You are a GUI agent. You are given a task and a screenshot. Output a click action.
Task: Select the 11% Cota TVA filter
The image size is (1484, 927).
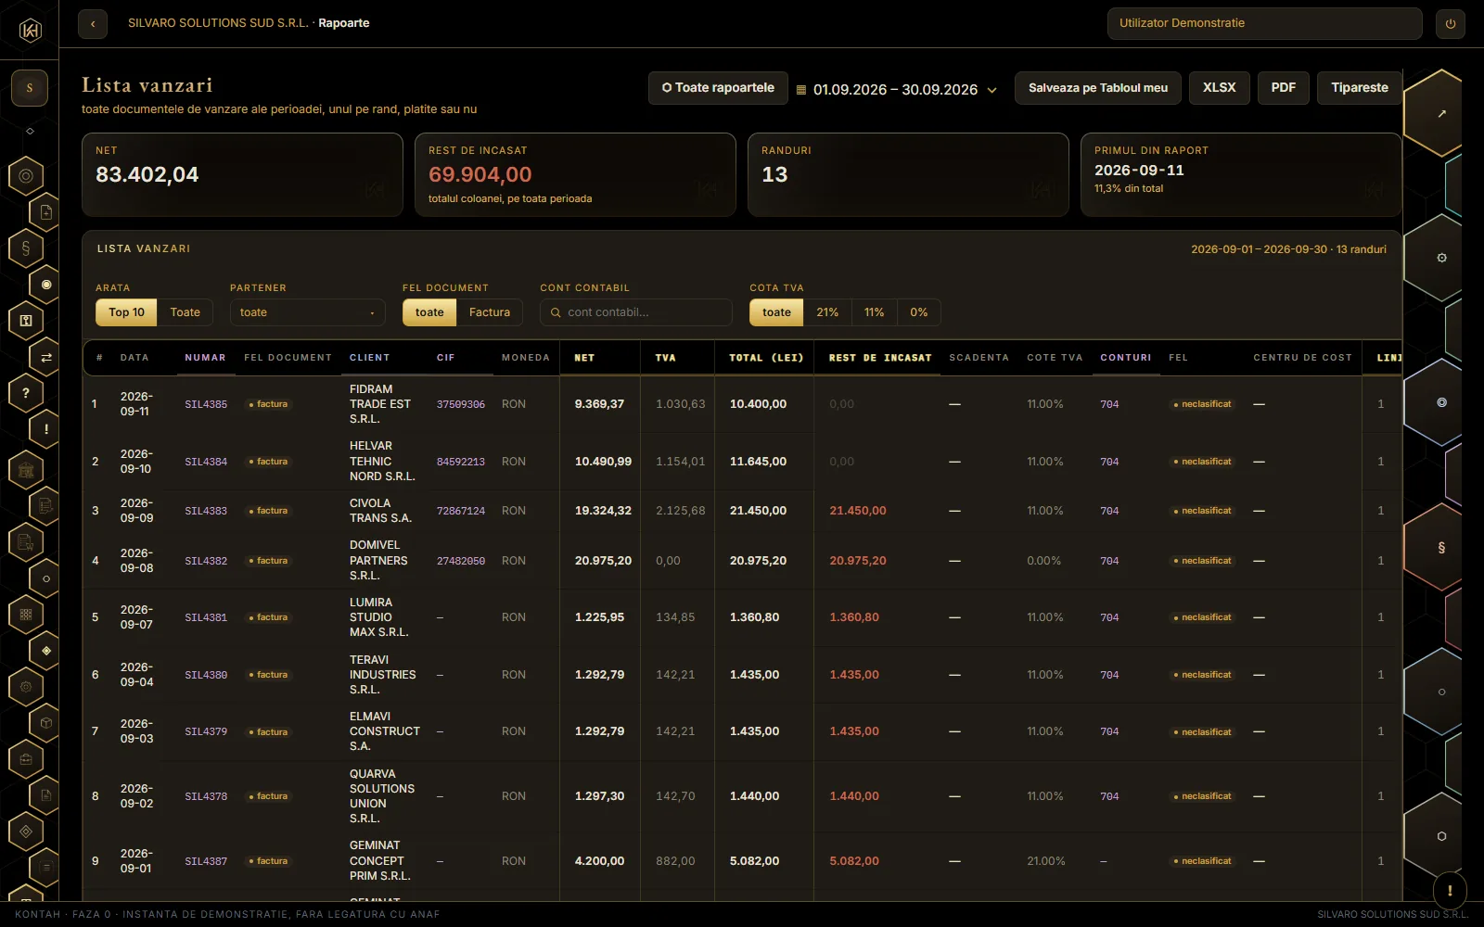pos(875,312)
